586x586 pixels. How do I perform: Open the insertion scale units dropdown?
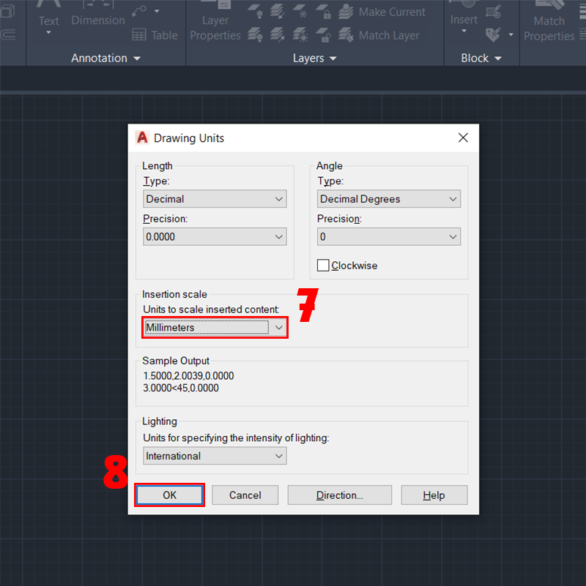215,328
